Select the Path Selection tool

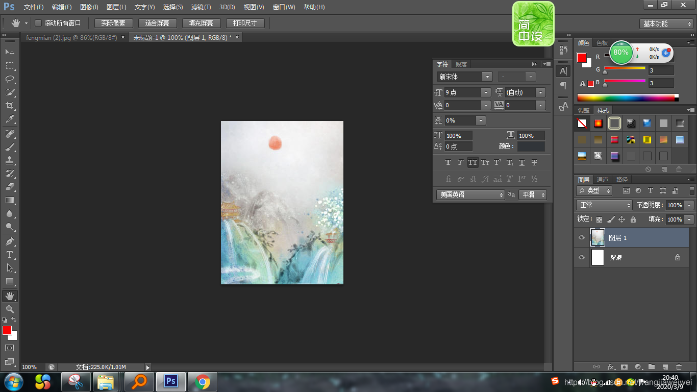click(10, 267)
